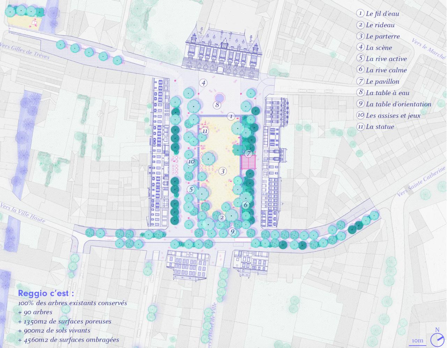Click the pink pavilion structure on the map
The width and height of the screenshot is (447, 348).
pos(249,162)
